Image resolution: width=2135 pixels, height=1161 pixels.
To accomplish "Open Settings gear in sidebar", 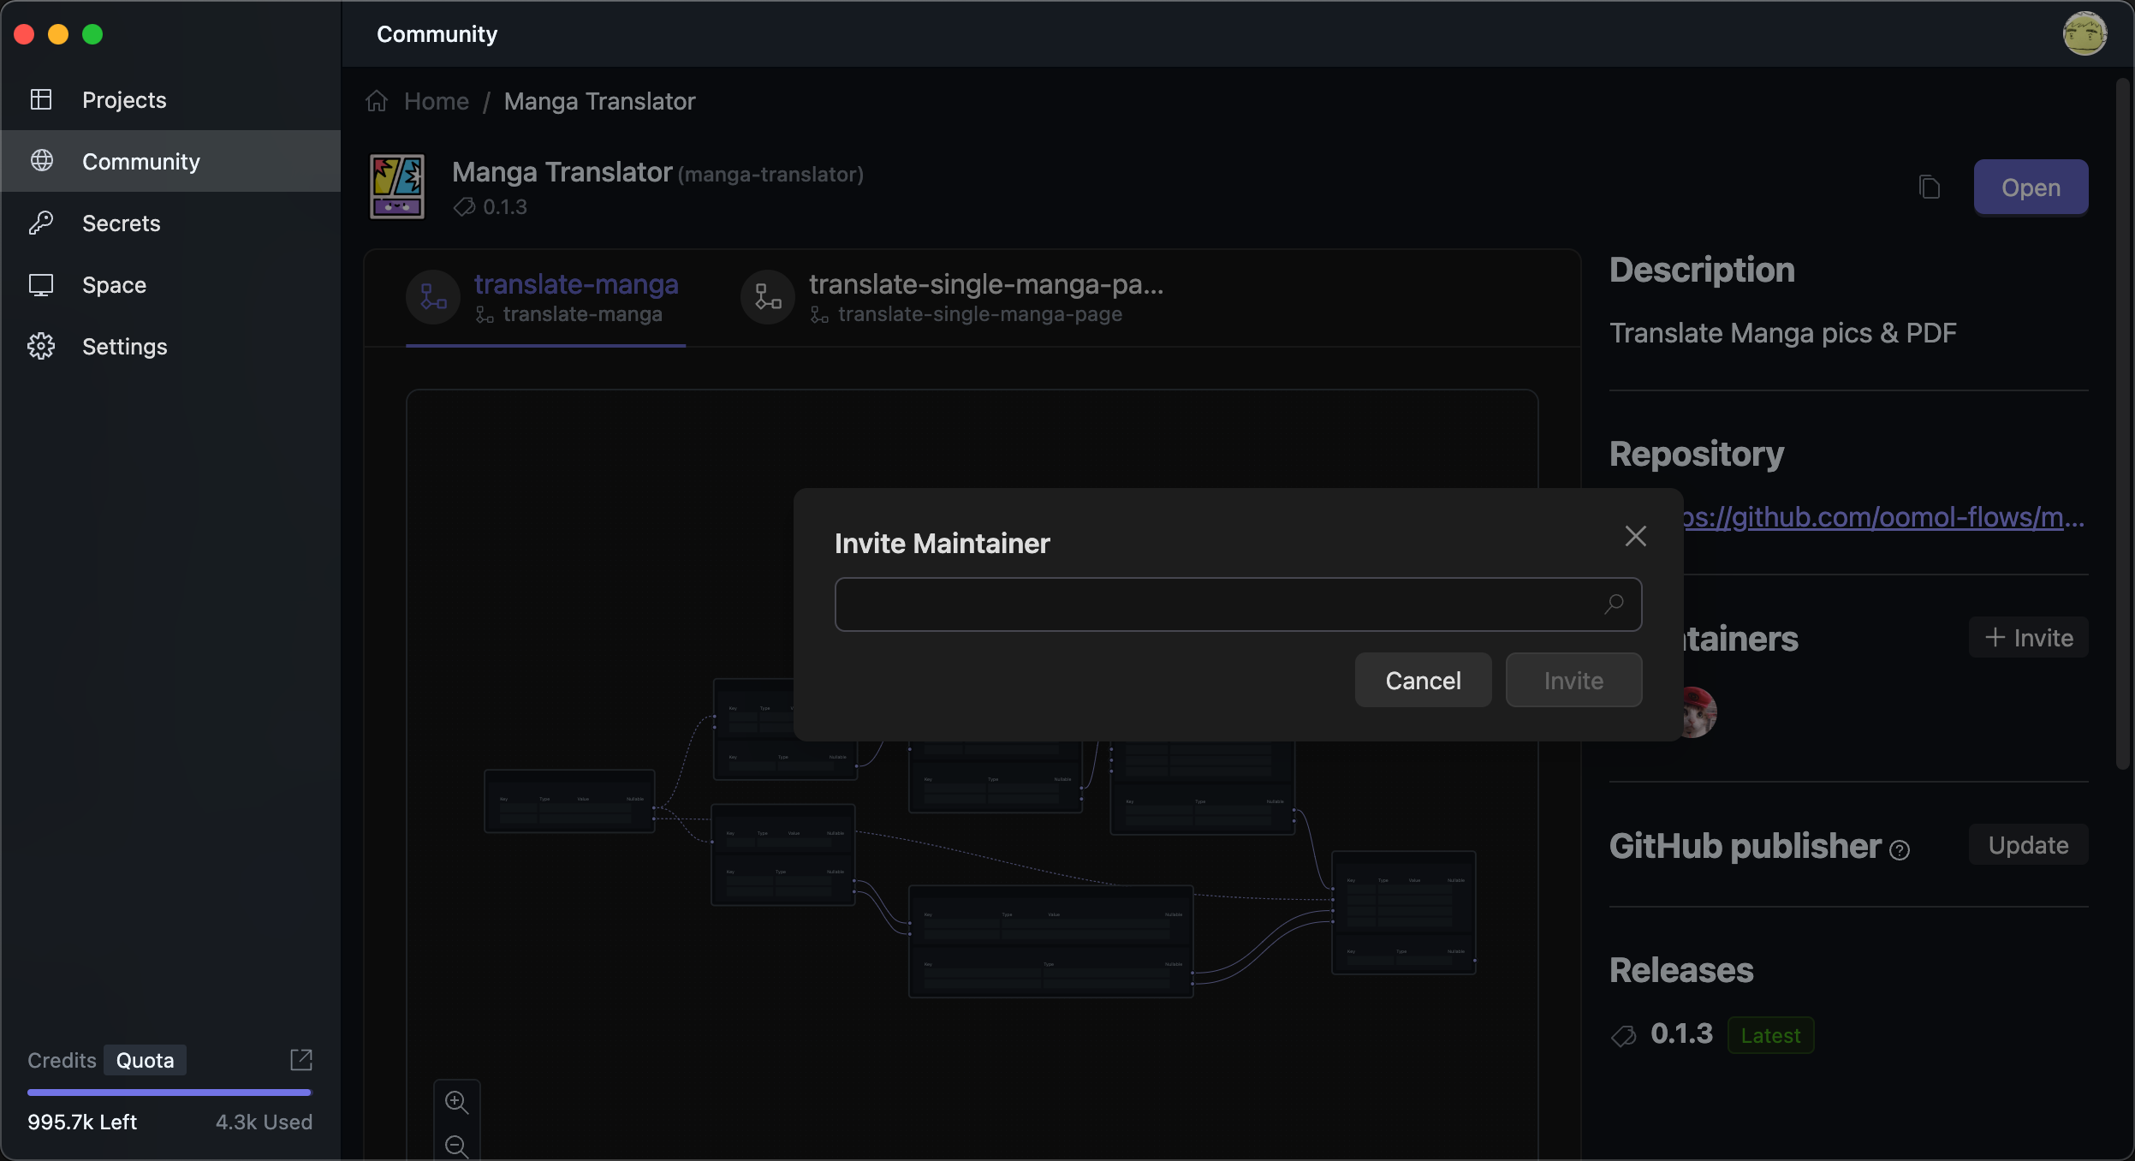I will (x=124, y=347).
